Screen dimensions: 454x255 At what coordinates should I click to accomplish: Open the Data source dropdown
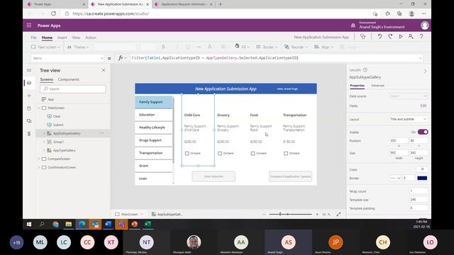point(409,96)
